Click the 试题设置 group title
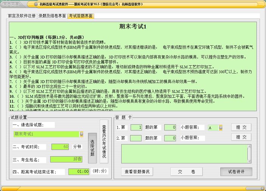Screen dimensions: 266x191 19,117
